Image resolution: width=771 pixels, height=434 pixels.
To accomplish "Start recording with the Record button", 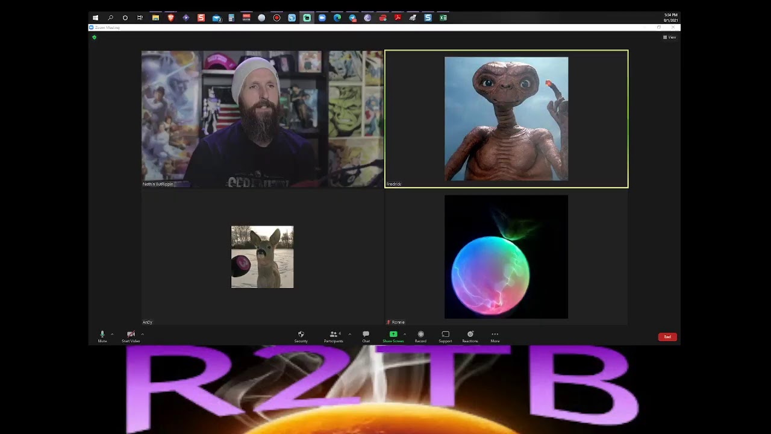I will 420,336.
